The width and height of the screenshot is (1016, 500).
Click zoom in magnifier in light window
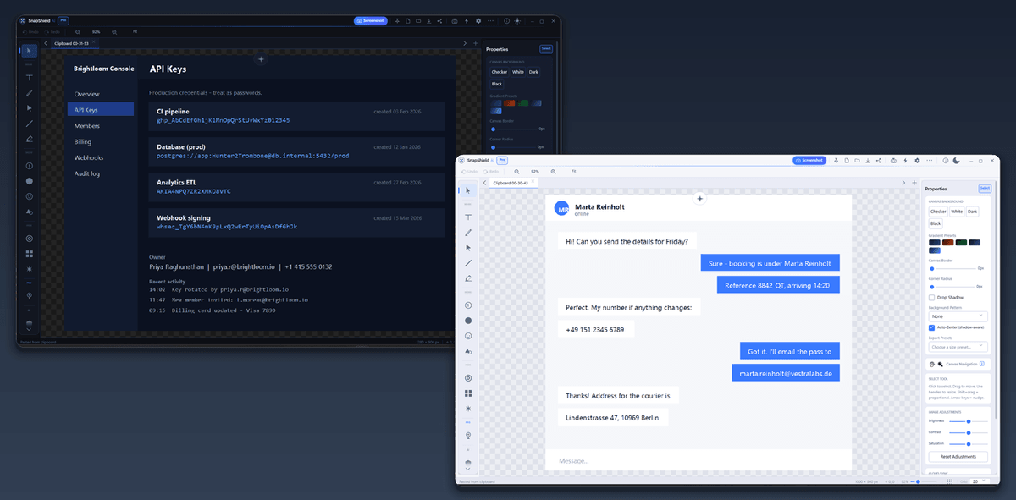pos(553,171)
